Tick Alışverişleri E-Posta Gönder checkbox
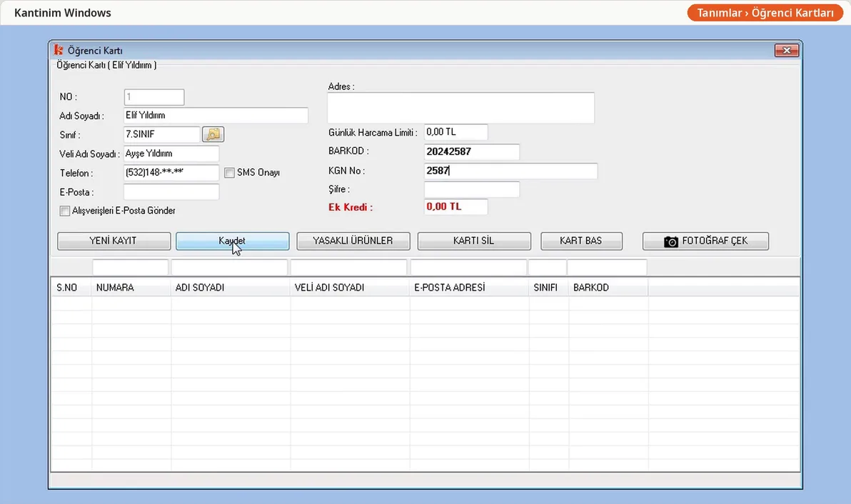 pyautogui.click(x=64, y=211)
